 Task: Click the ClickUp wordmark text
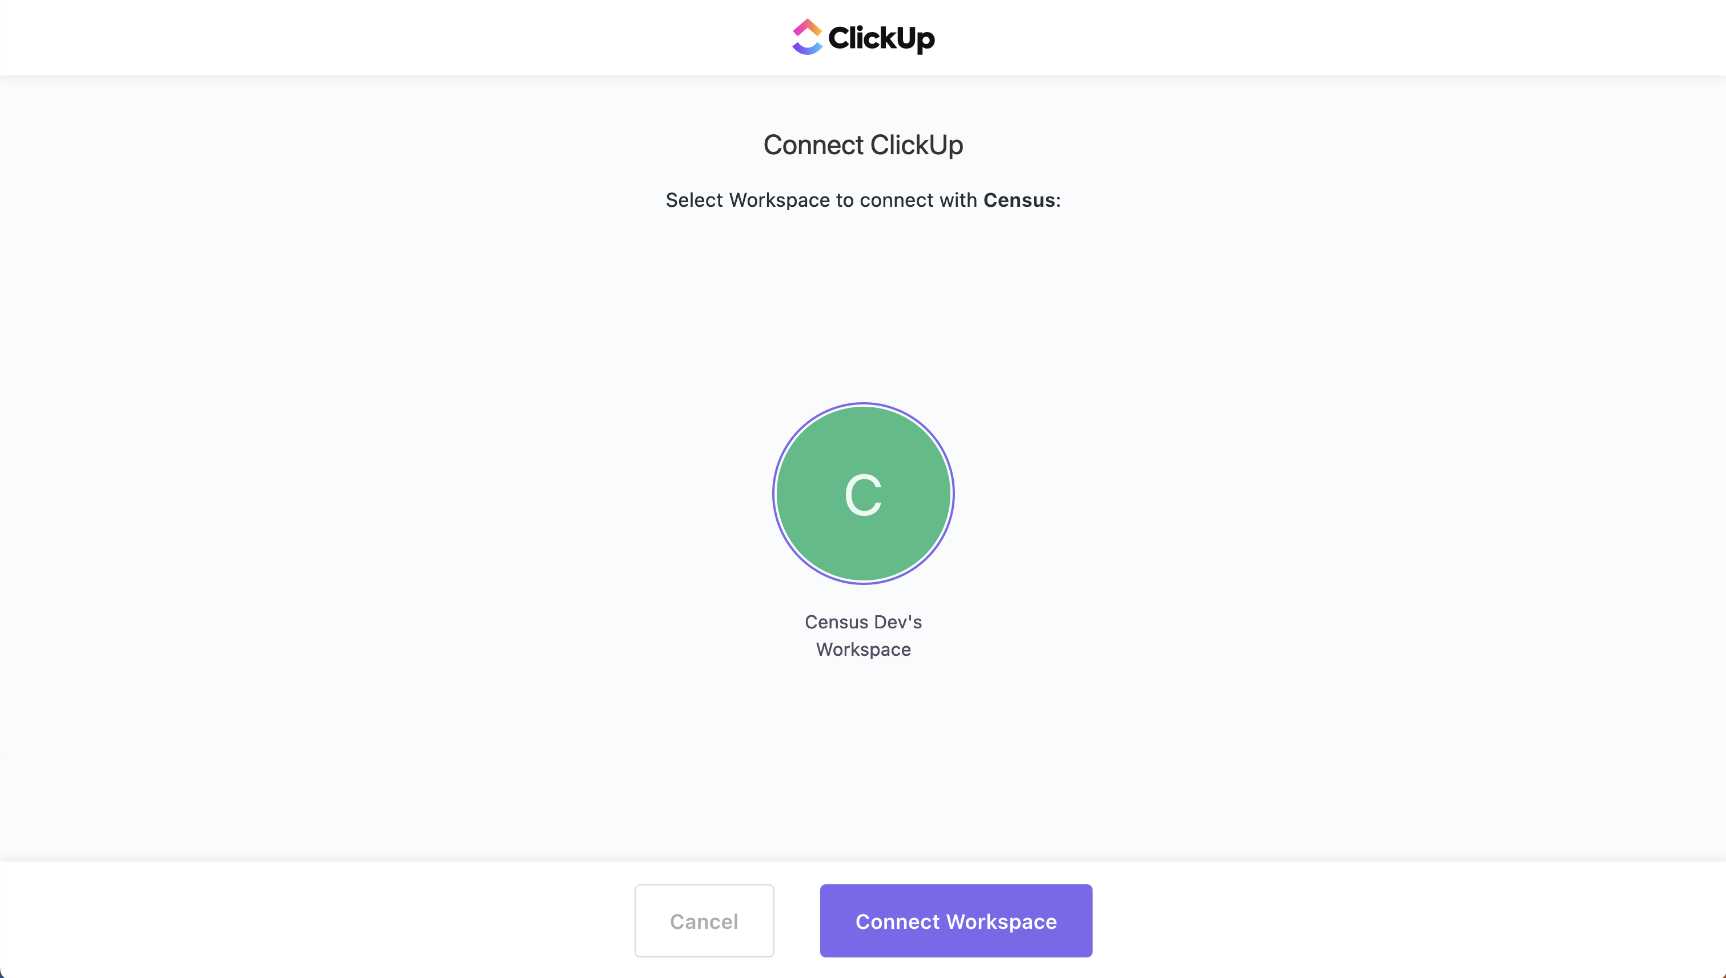coord(881,38)
